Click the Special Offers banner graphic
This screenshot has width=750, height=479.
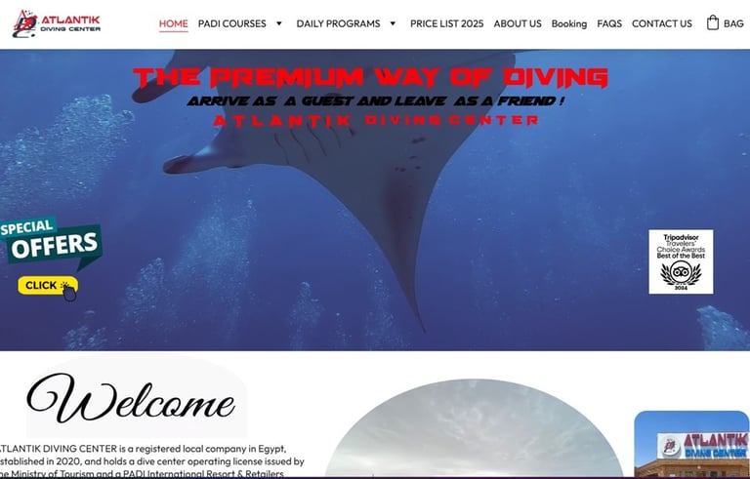pos(51,242)
